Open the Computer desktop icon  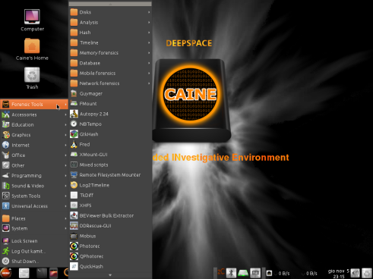(x=32, y=20)
